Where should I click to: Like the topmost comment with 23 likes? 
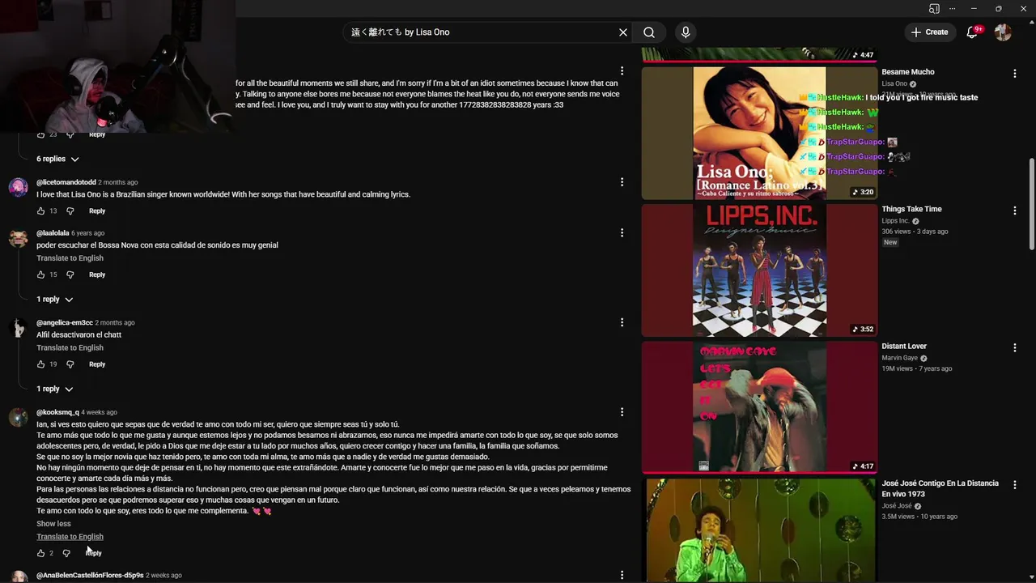point(41,134)
